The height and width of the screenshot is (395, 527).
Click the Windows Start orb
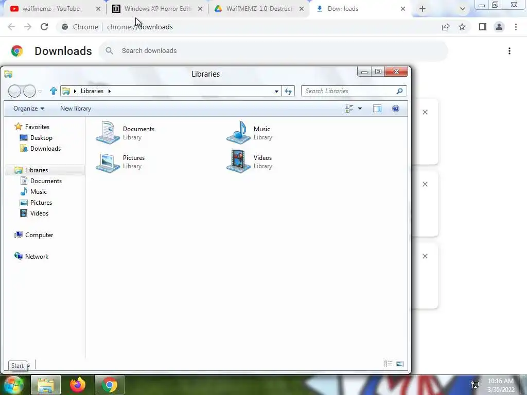(13, 385)
